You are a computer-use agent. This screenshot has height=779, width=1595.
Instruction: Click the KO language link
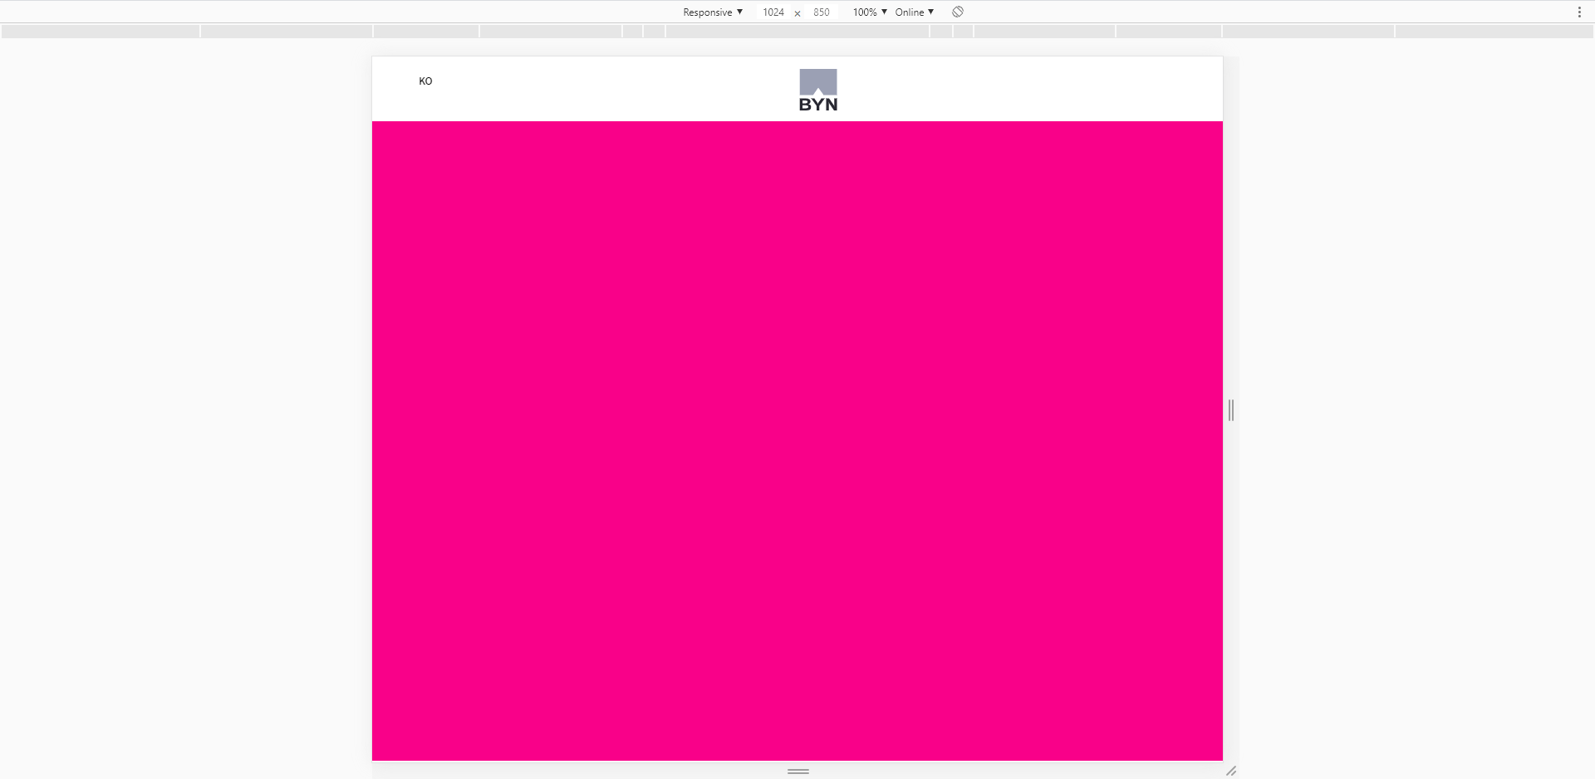[425, 81]
